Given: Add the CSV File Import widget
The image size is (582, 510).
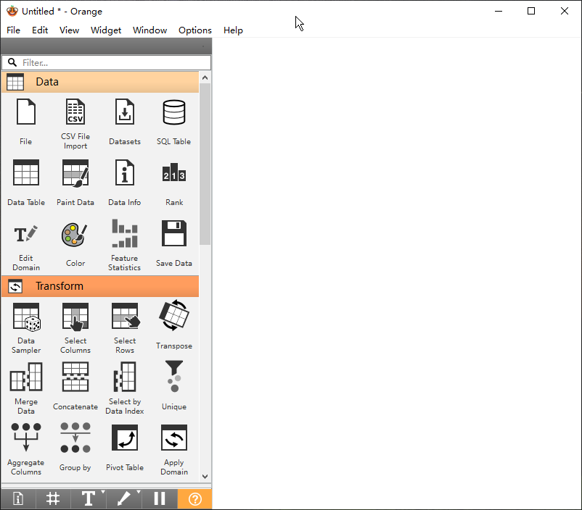Looking at the screenshot, I should 75,122.
